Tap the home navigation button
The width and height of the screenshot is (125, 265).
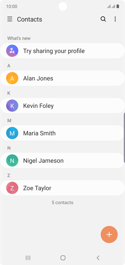point(63,258)
